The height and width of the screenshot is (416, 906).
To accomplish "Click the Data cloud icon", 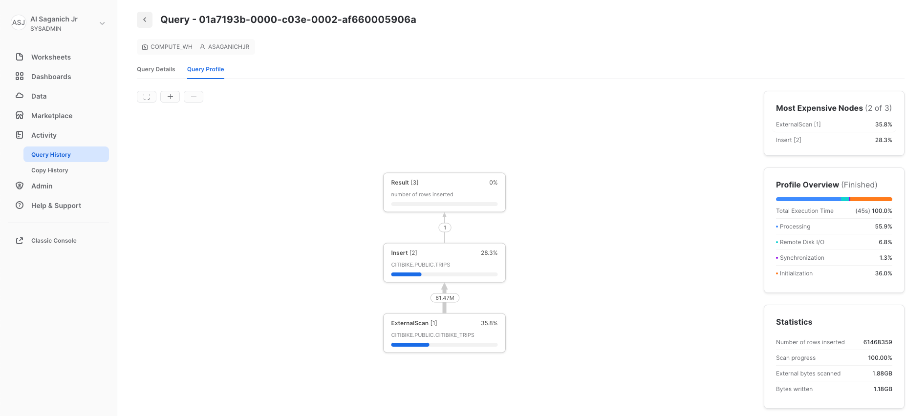I will (20, 96).
